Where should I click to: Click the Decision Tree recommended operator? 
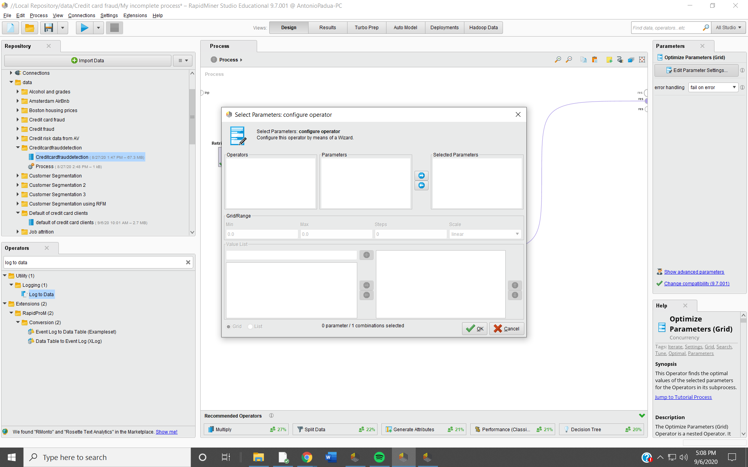pos(601,429)
